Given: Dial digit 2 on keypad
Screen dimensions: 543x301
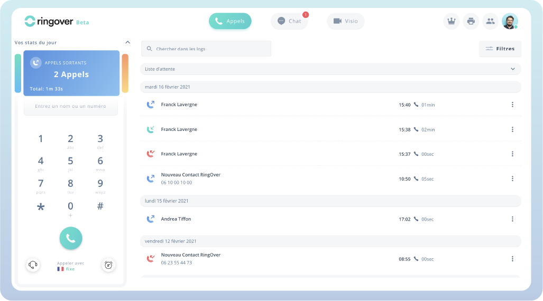Looking at the screenshot, I should coord(70,141).
